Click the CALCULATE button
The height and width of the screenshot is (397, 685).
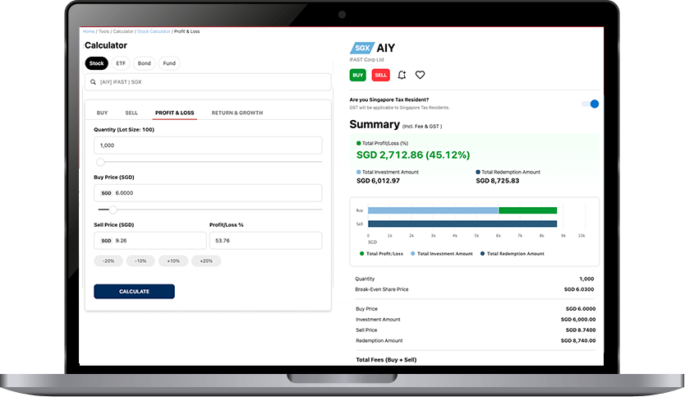coord(134,292)
